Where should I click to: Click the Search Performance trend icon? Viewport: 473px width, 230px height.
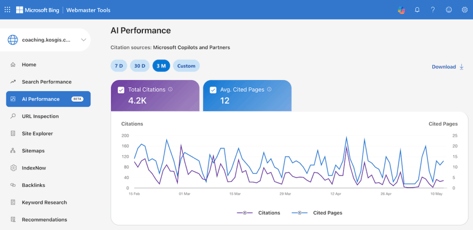tap(12, 82)
